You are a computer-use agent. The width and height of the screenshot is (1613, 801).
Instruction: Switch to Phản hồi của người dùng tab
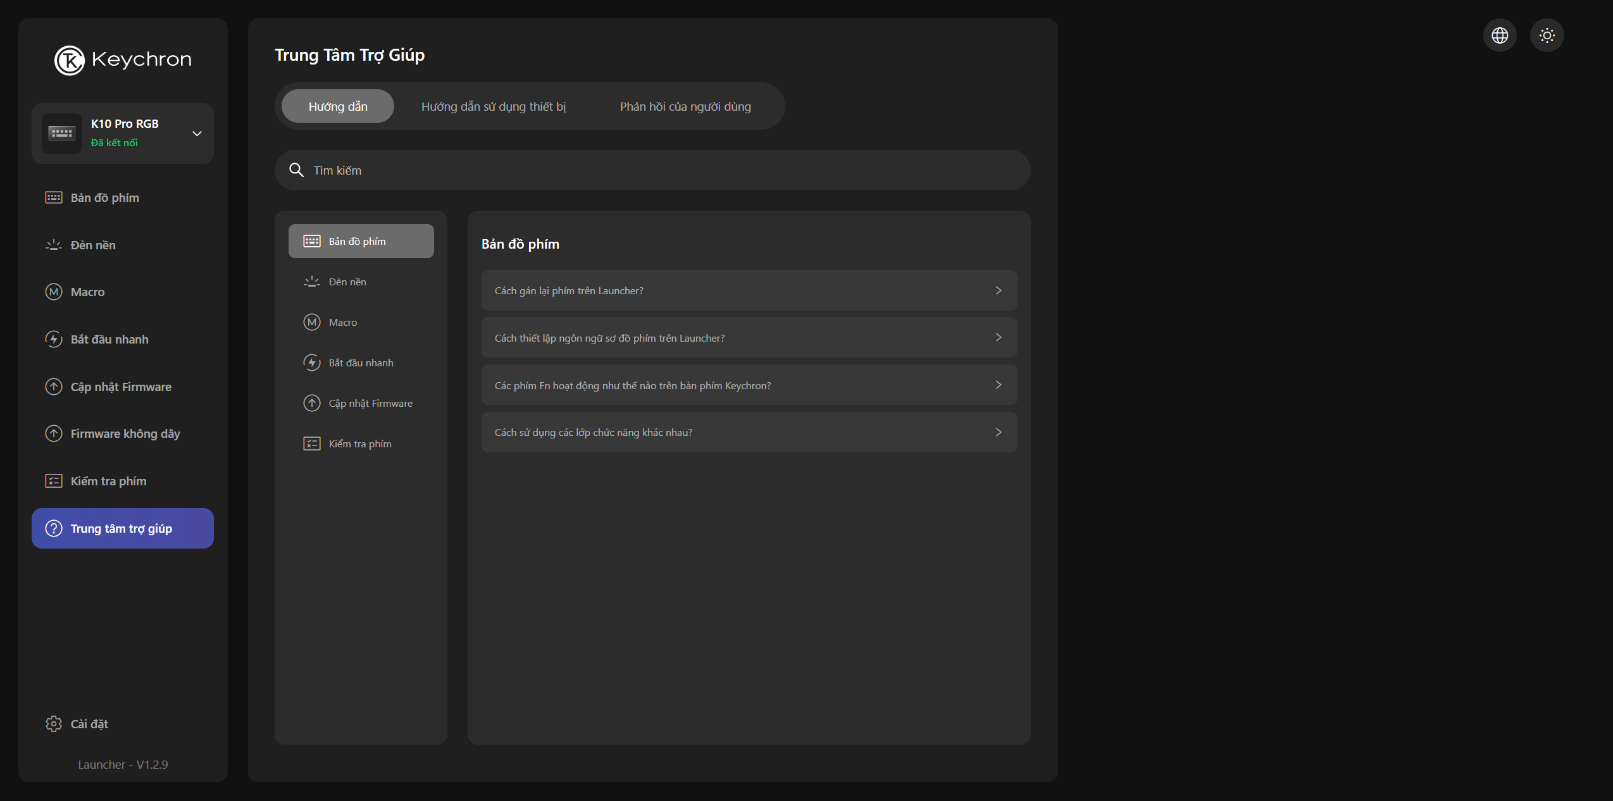click(685, 106)
